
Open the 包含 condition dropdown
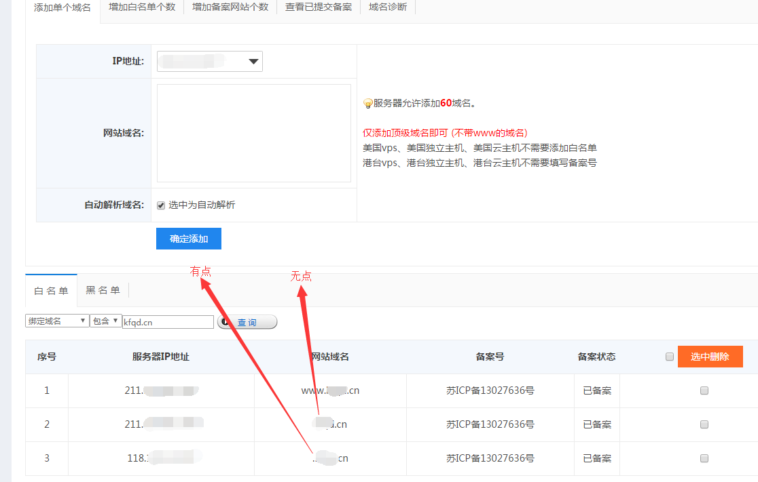[x=105, y=321]
